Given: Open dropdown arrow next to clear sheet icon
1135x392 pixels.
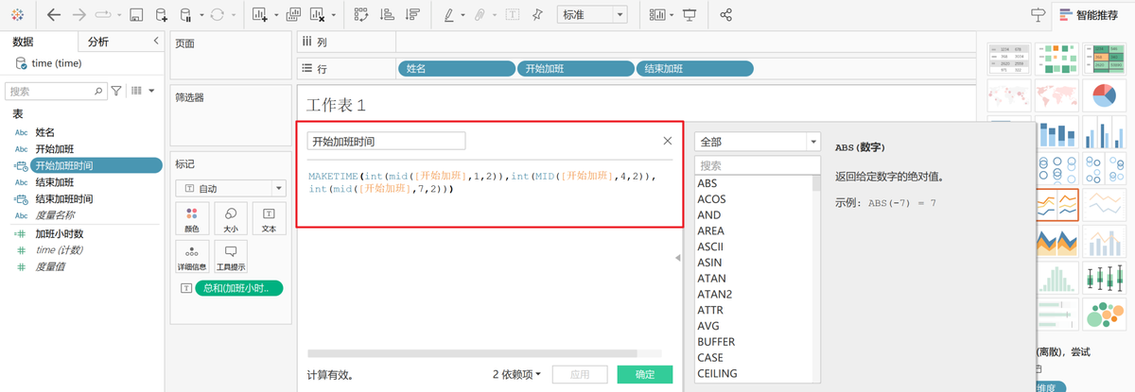Looking at the screenshot, I should pyautogui.click(x=334, y=16).
